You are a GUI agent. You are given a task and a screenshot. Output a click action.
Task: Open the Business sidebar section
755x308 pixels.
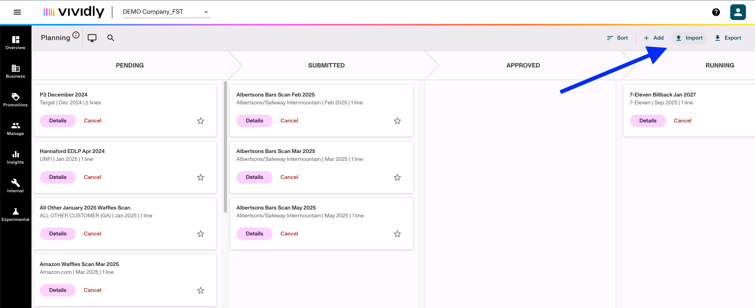tap(15, 71)
